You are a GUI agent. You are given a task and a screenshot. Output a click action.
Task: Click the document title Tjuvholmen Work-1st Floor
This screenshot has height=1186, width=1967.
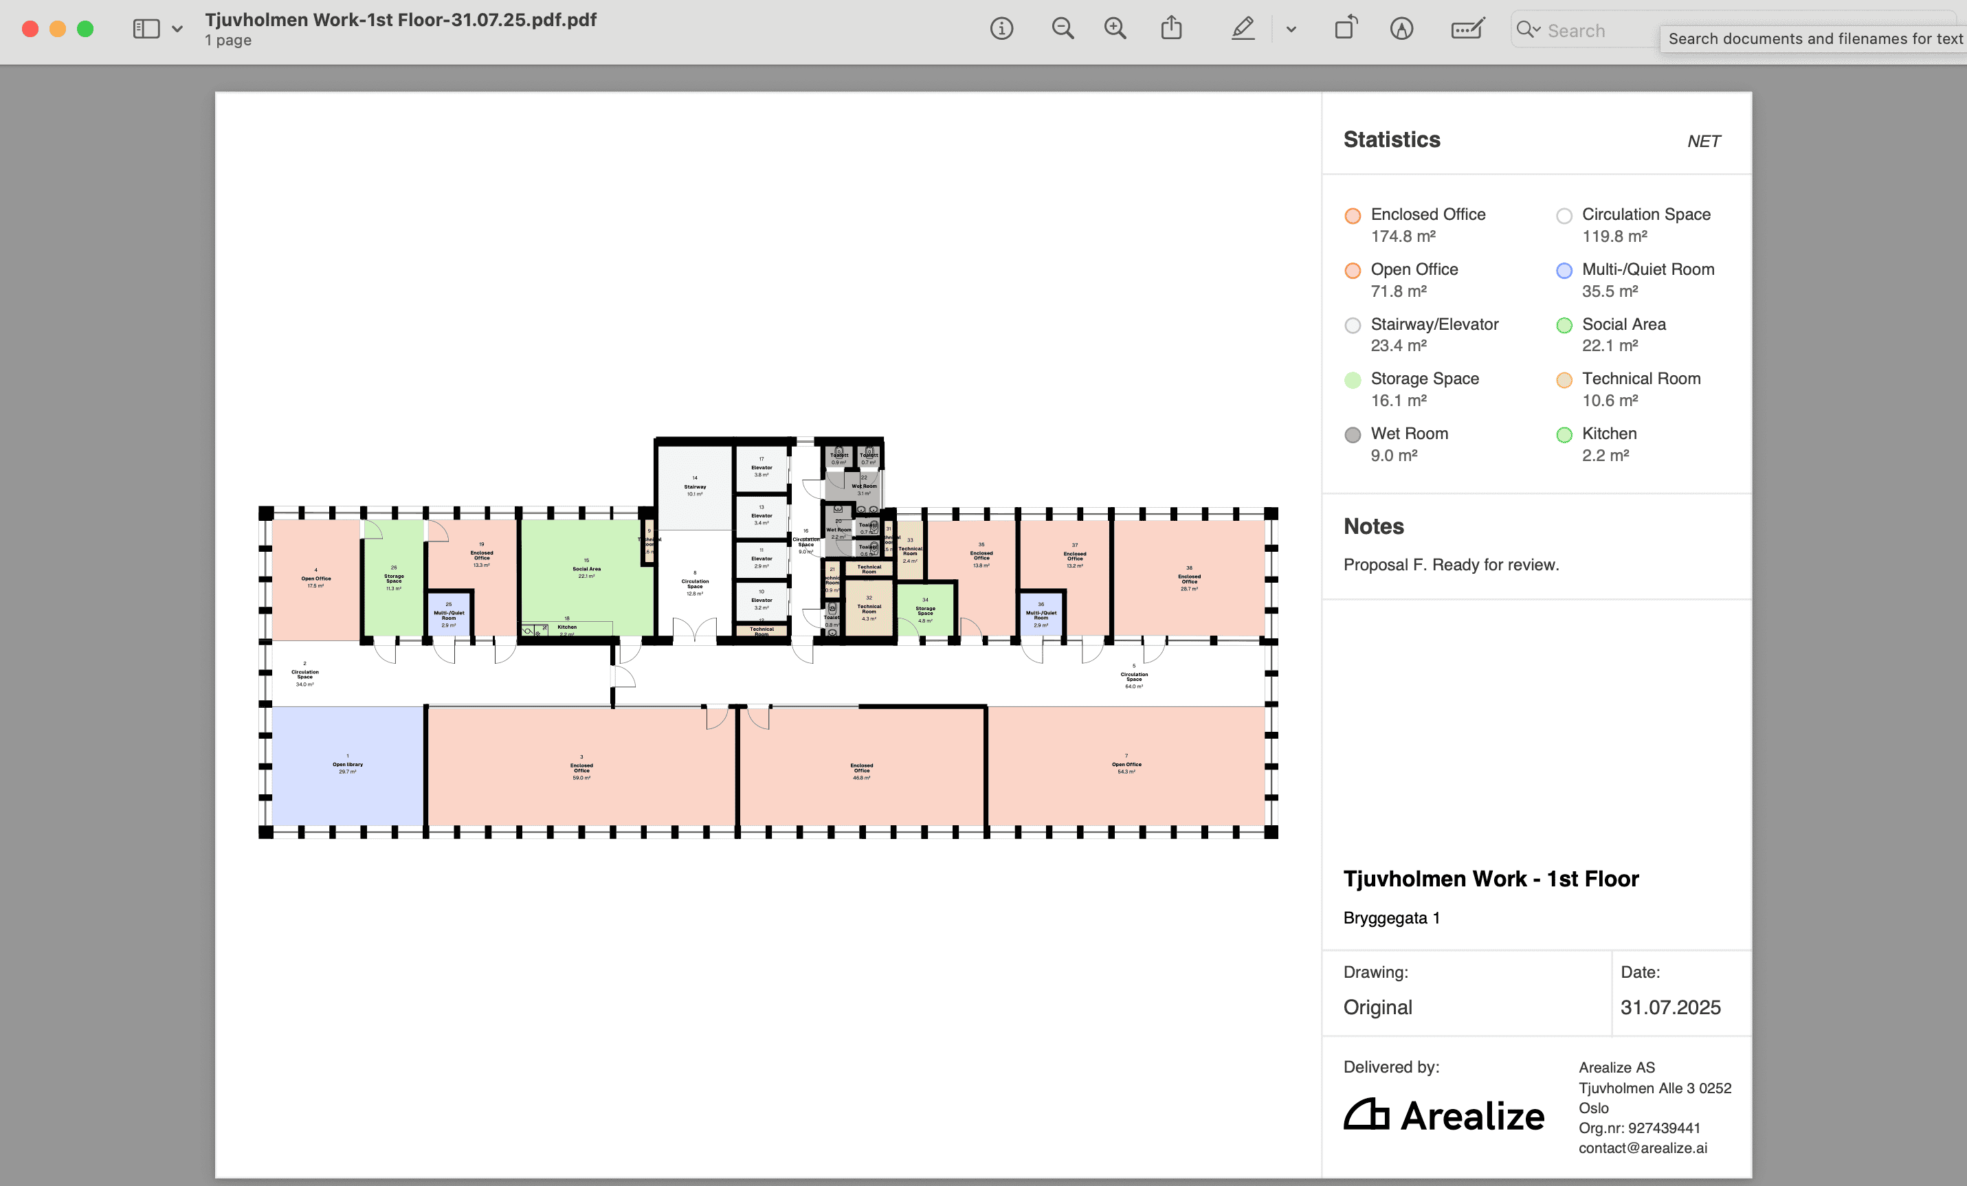click(400, 19)
